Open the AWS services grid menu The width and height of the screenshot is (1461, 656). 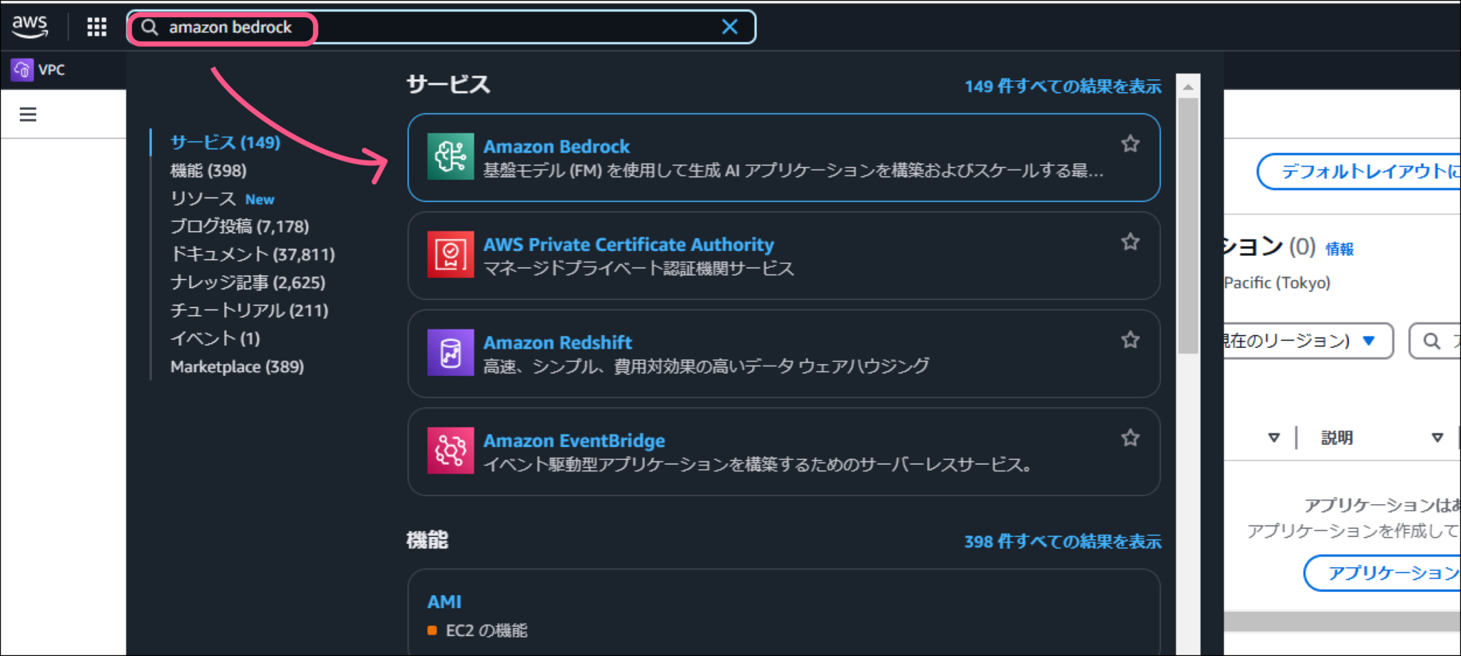(x=96, y=26)
